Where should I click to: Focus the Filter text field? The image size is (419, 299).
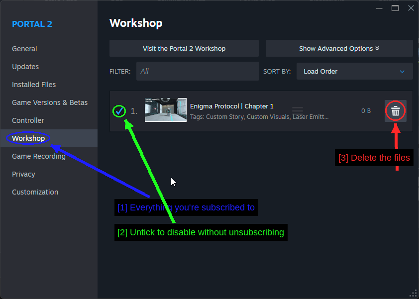(198, 71)
